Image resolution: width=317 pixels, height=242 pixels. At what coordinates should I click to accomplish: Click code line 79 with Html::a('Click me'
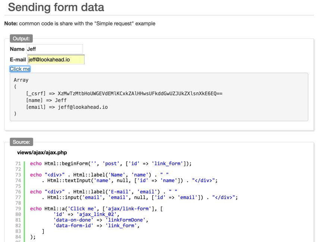click(97, 209)
